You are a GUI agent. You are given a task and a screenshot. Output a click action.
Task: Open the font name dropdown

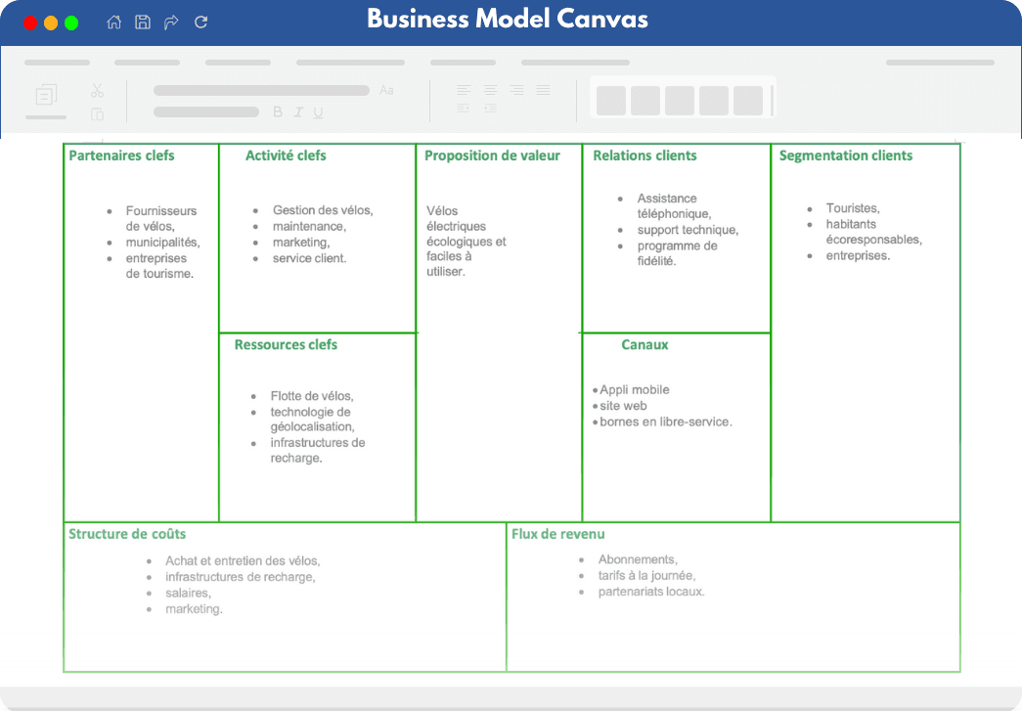coord(259,91)
